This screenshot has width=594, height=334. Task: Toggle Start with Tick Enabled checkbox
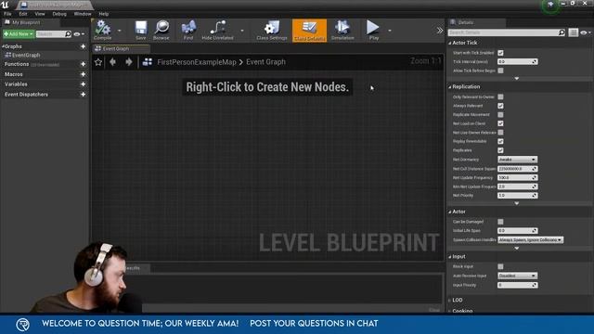(x=500, y=53)
